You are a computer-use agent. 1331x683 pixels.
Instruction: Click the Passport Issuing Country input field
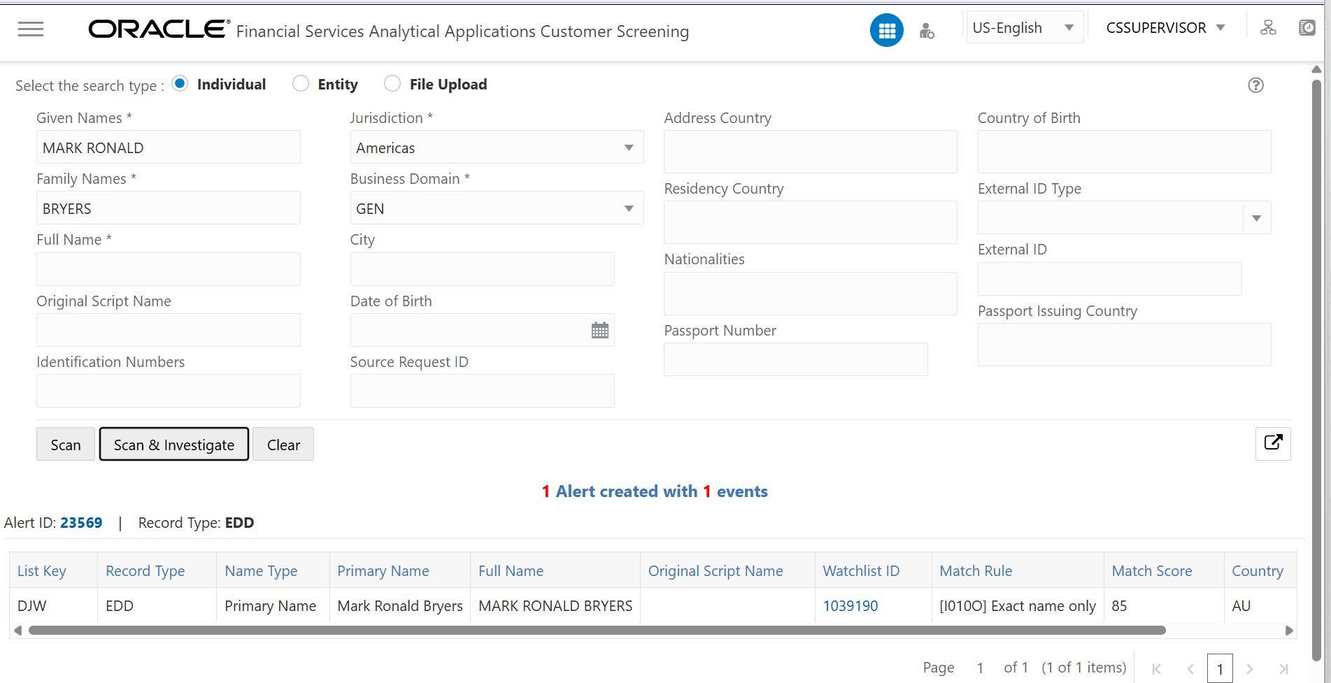point(1124,345)
